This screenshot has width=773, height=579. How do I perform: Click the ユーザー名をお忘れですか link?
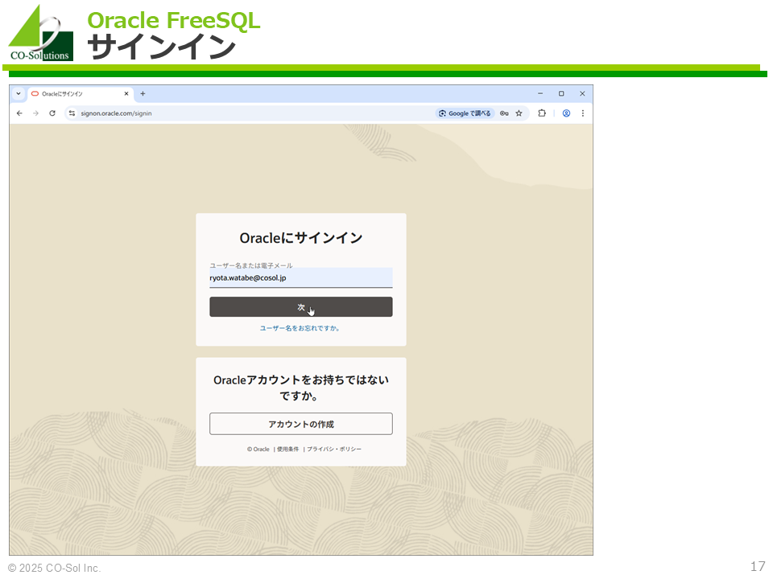(300, 328)
